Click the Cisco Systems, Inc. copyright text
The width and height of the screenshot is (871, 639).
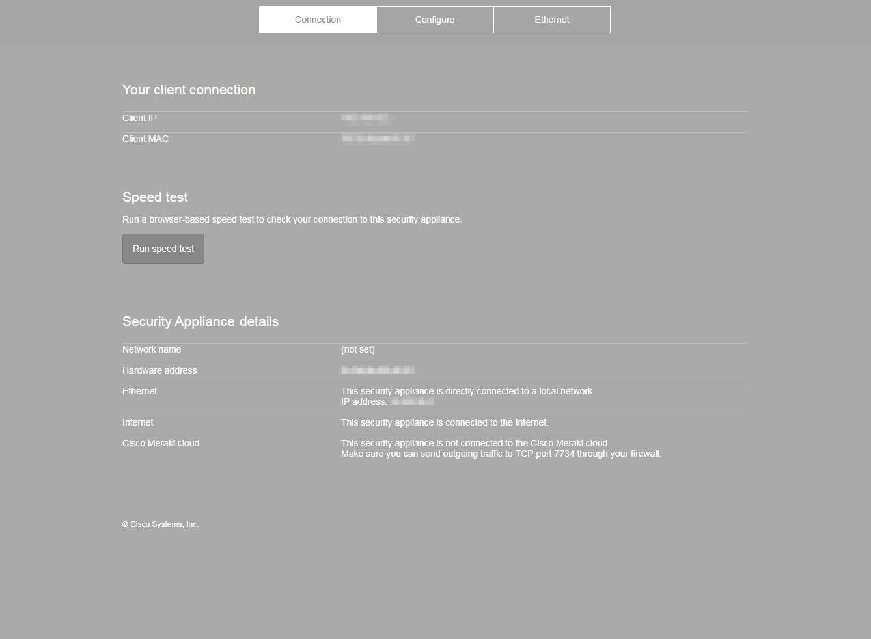(160, 524)
